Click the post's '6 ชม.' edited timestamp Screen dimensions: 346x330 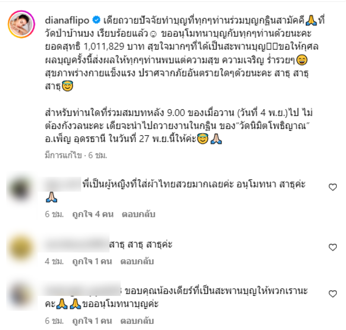click(x=98, y=156)
